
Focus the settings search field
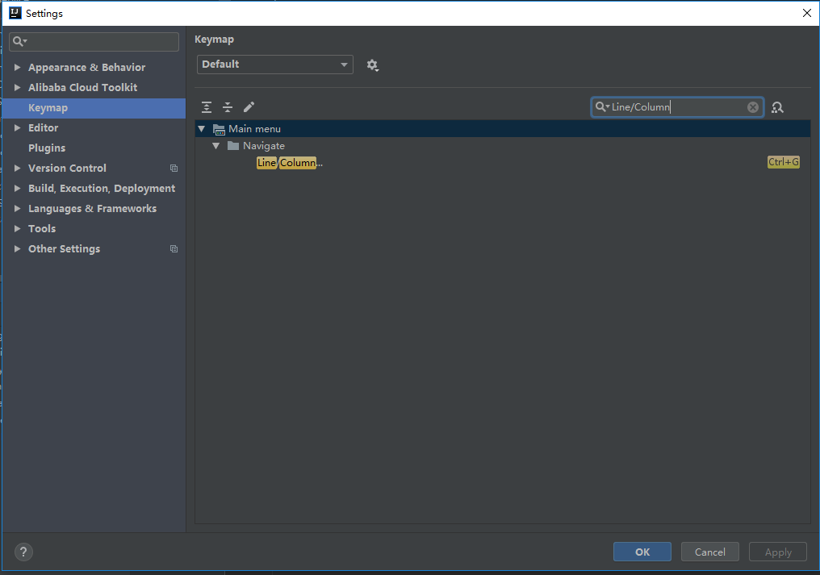click(x=94, y=42)
